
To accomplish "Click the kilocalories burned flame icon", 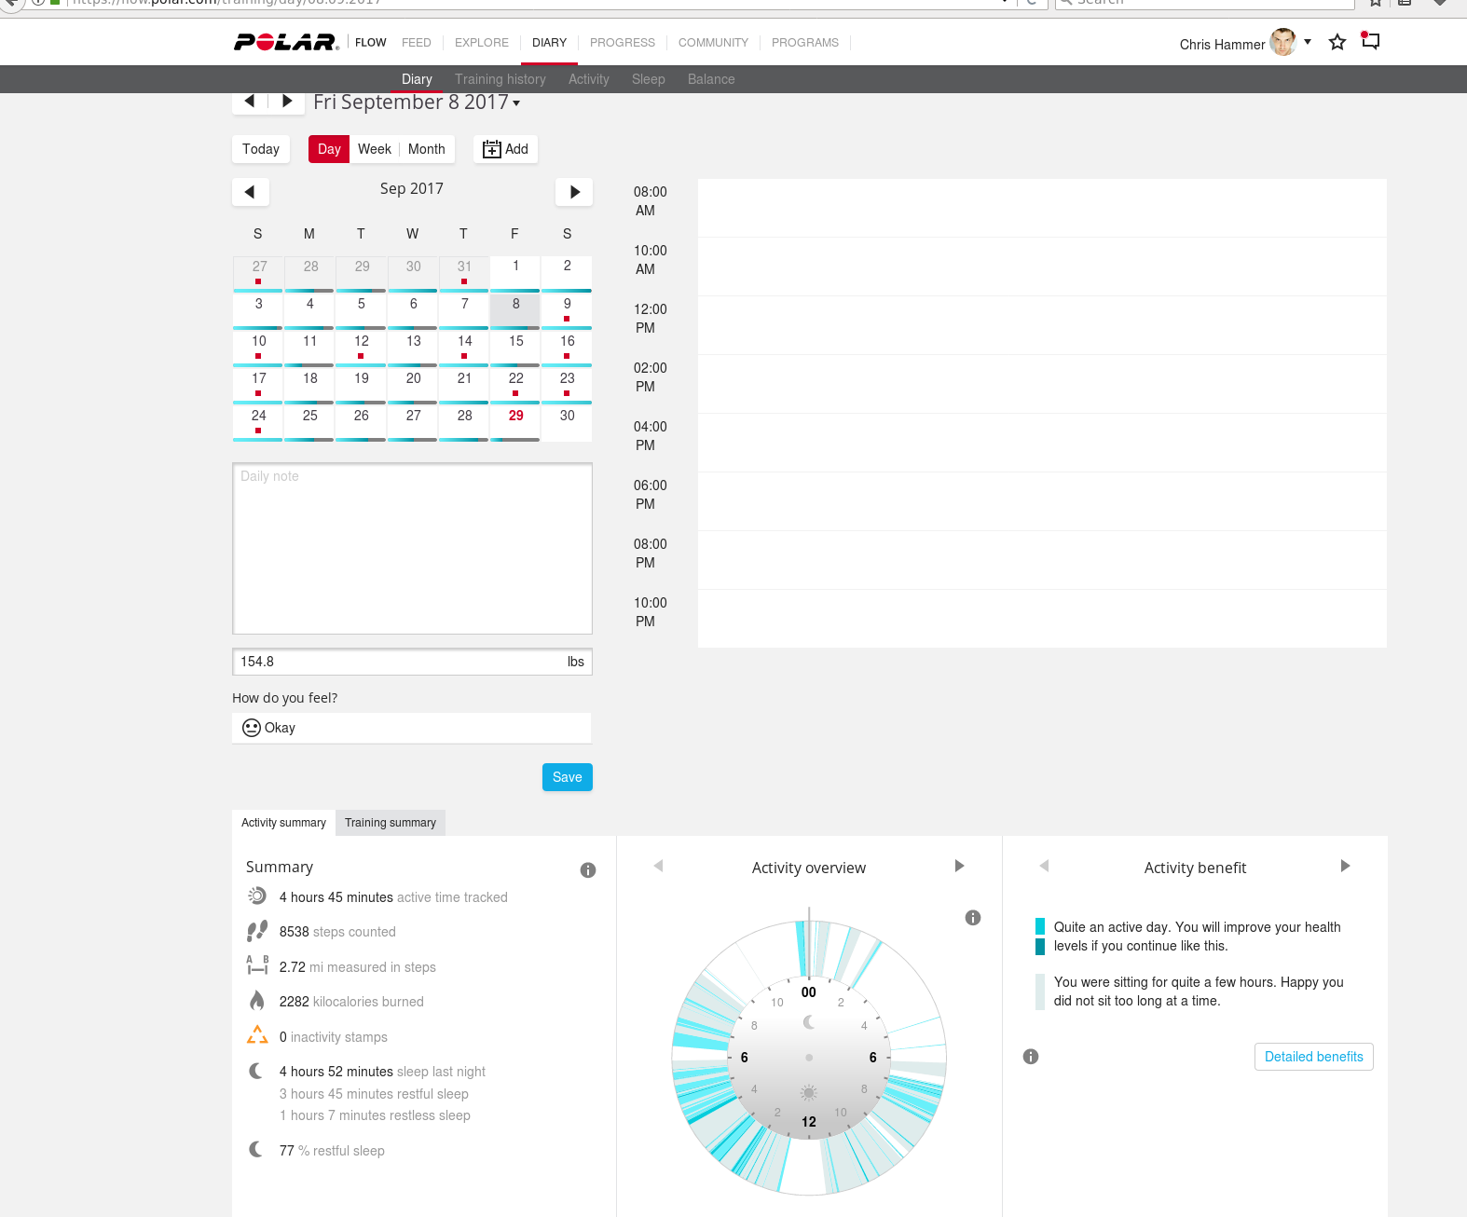I will click(257, 1001).
